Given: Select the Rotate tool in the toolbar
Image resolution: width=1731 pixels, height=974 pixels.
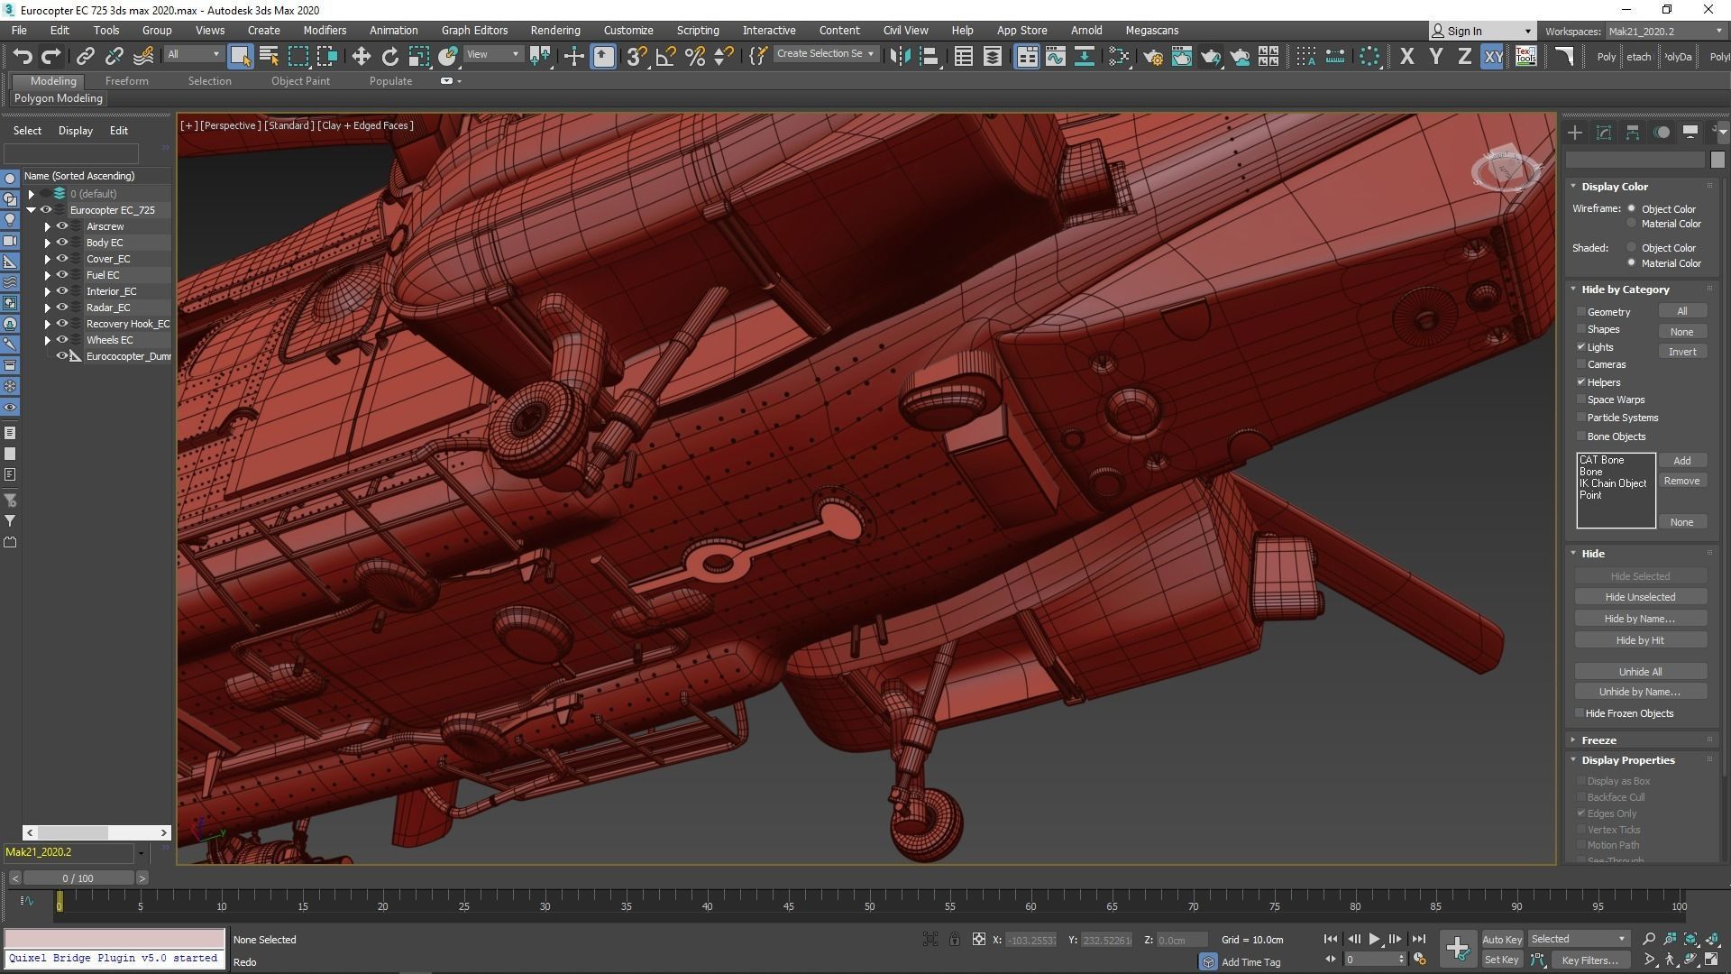Looking at the screenshot, I should (389, 57).
